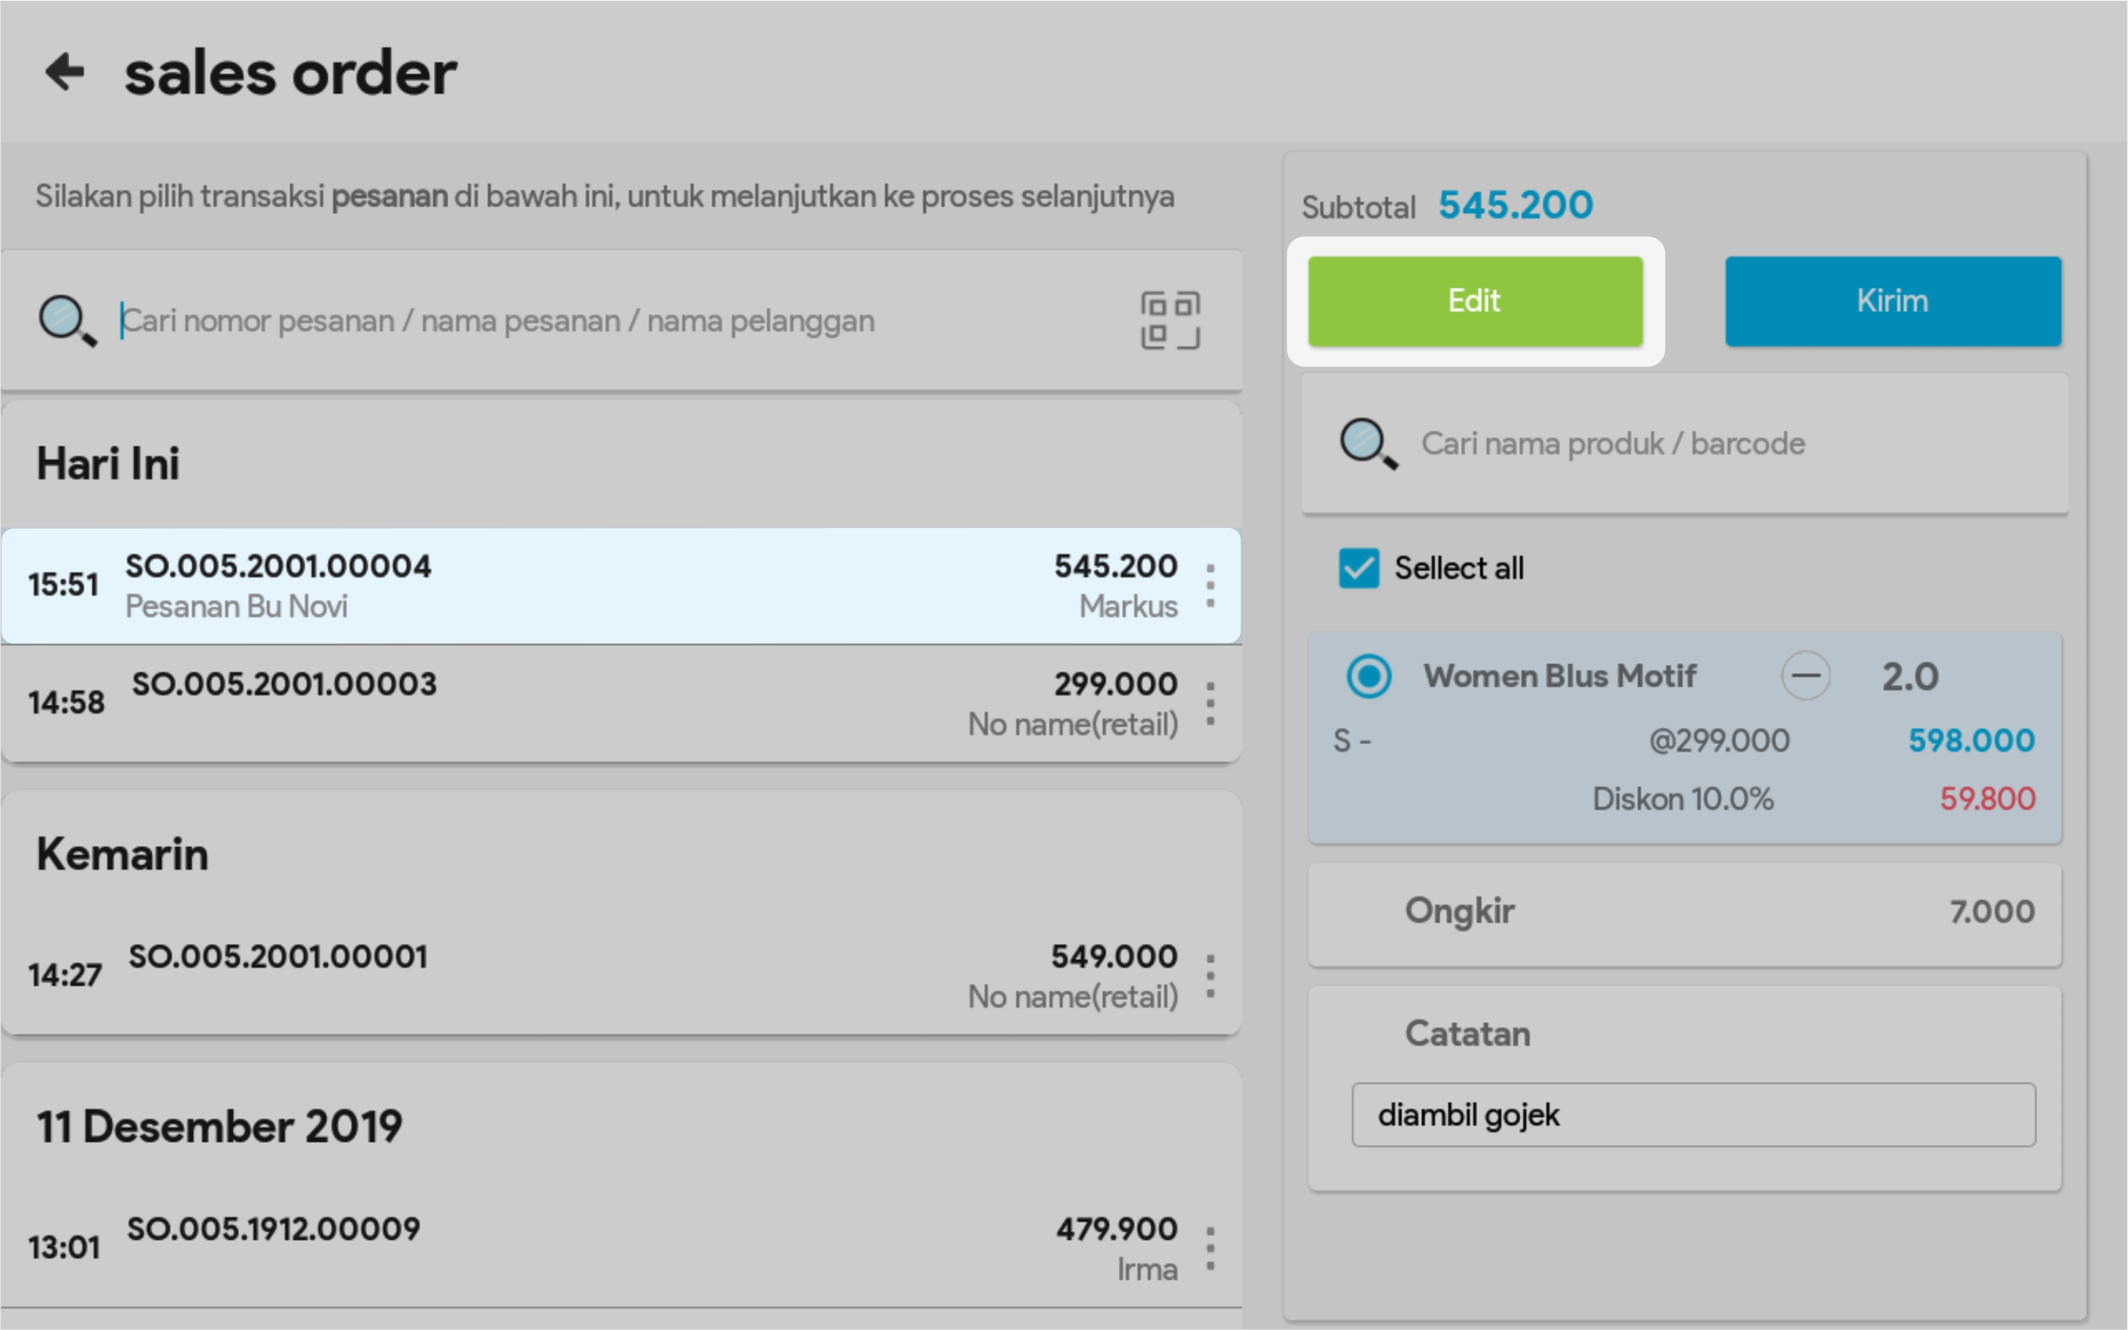
Task: Uncheck the Sellect all checkbox
Action: pyautogui.click(x=1358, y=569)
